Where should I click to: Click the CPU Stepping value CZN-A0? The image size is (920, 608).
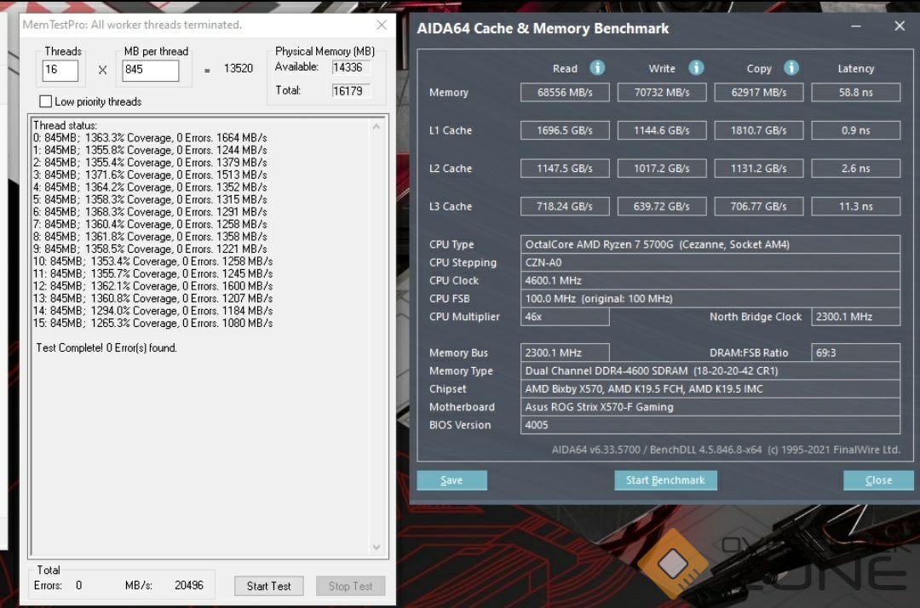[710, 262]
